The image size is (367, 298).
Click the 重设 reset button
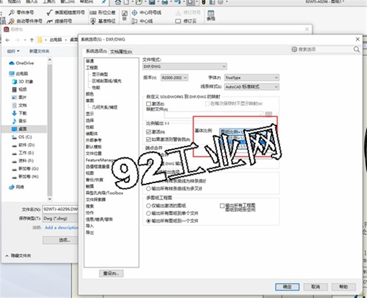click(x=111, y=273)
